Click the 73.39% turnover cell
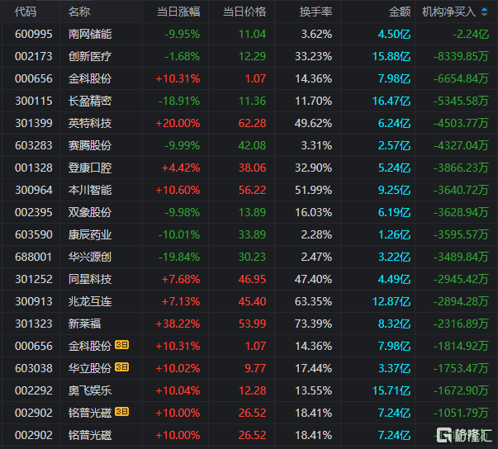Viewport: 498px width, 449px height. pyautogui.click(x=314, y=324)
